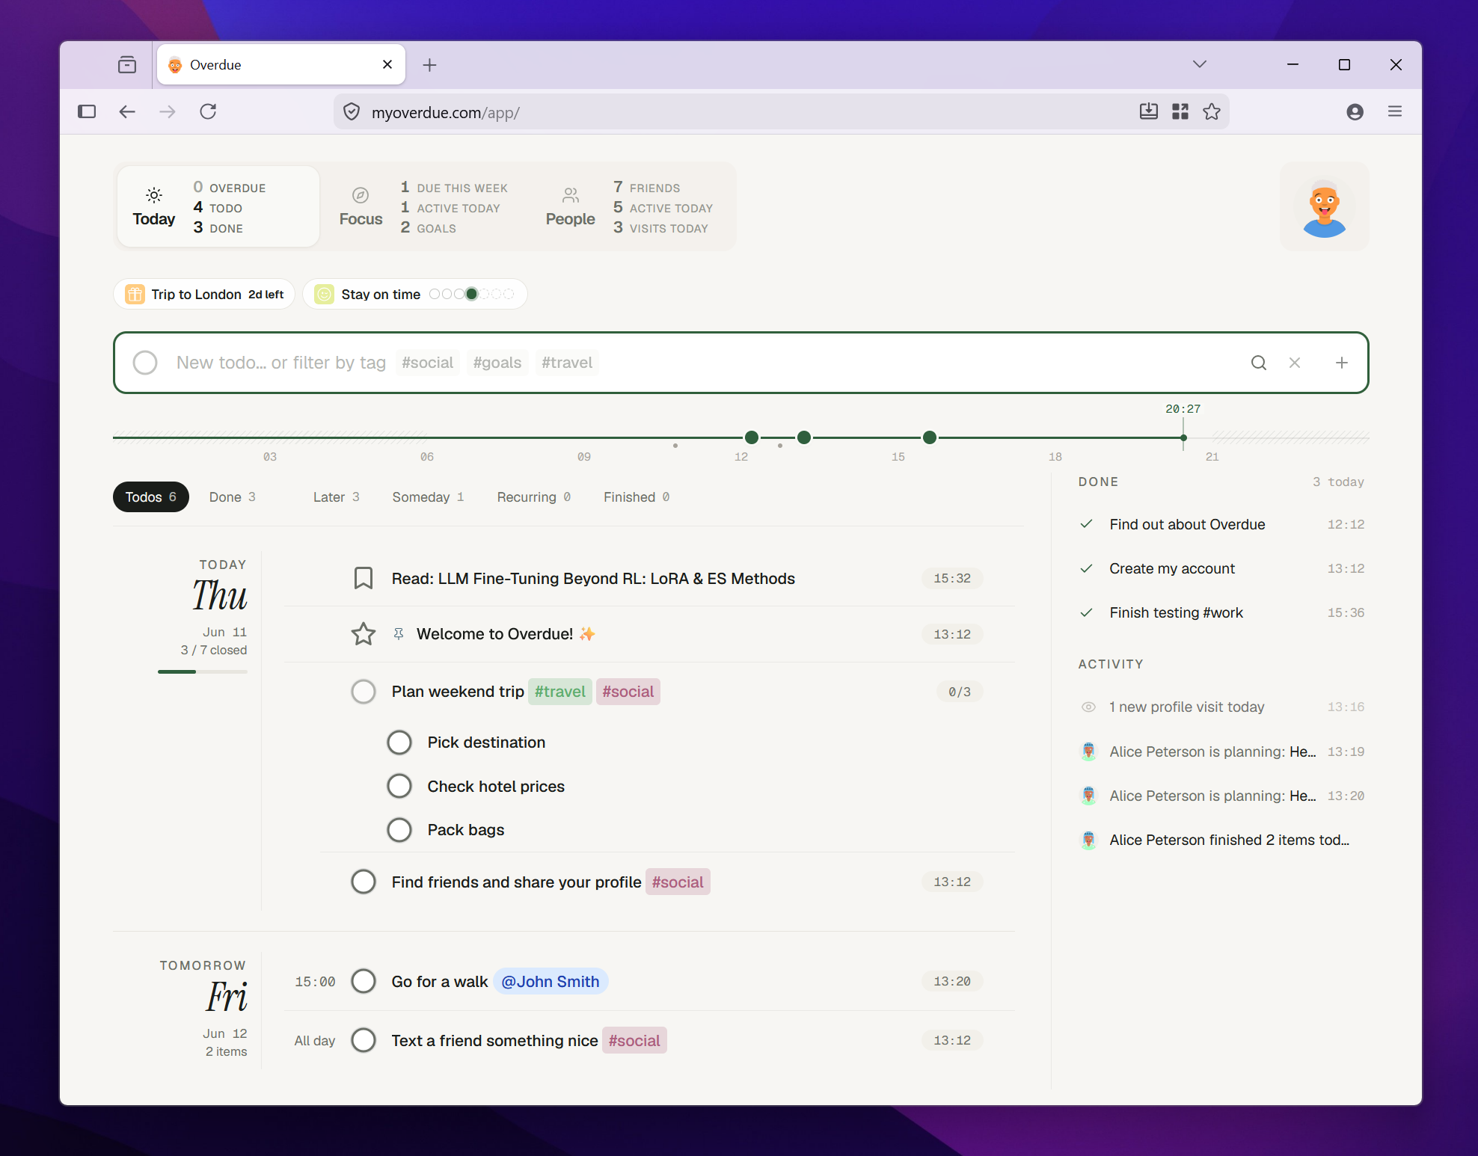Screen dimensions: 1478x1156
Task: Click the checkmark next to Find out about Overdue
Action: click(1087, 524)
